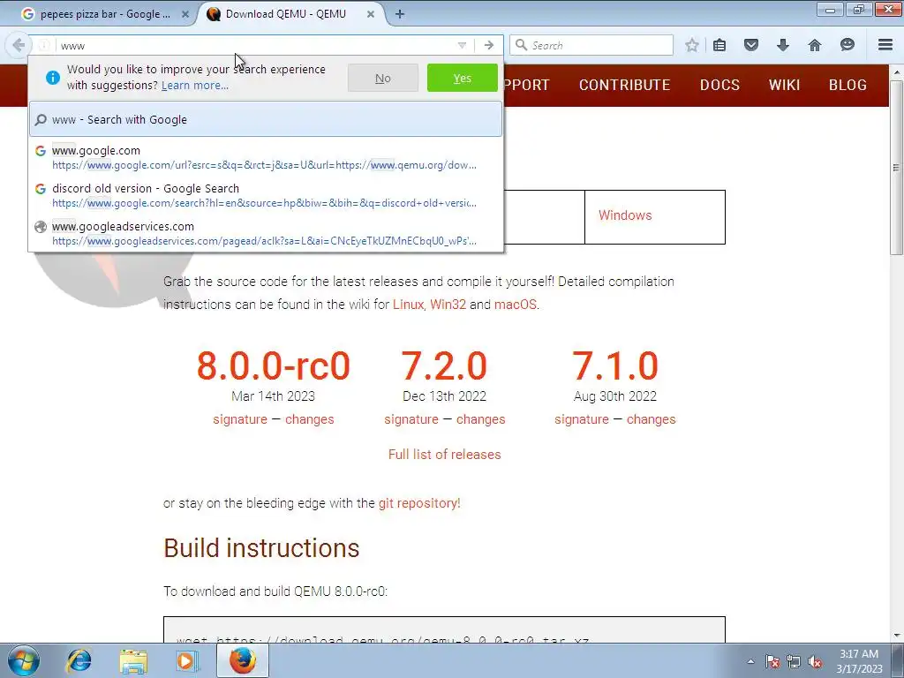The height and width of the screenshot is (678, 904).
Task: Open changes link for 8.0.0-rc0
Action: pos(310,419)
